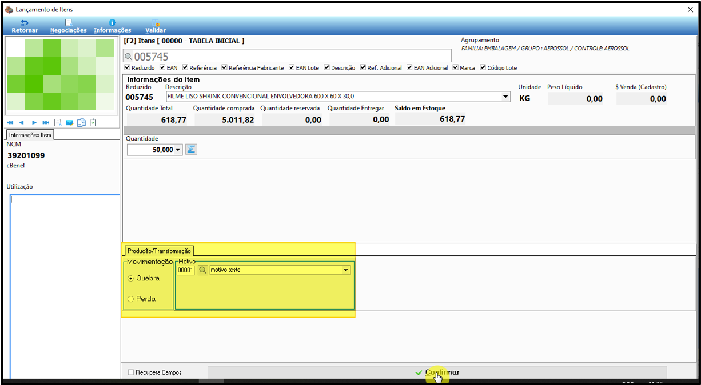Toggle the Descrição checkbox

pyautogui.click(x=326, y=67)
